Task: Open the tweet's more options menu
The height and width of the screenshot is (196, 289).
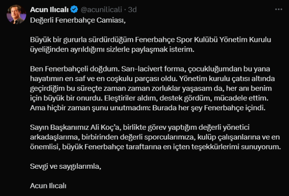Action: (278, 9)
